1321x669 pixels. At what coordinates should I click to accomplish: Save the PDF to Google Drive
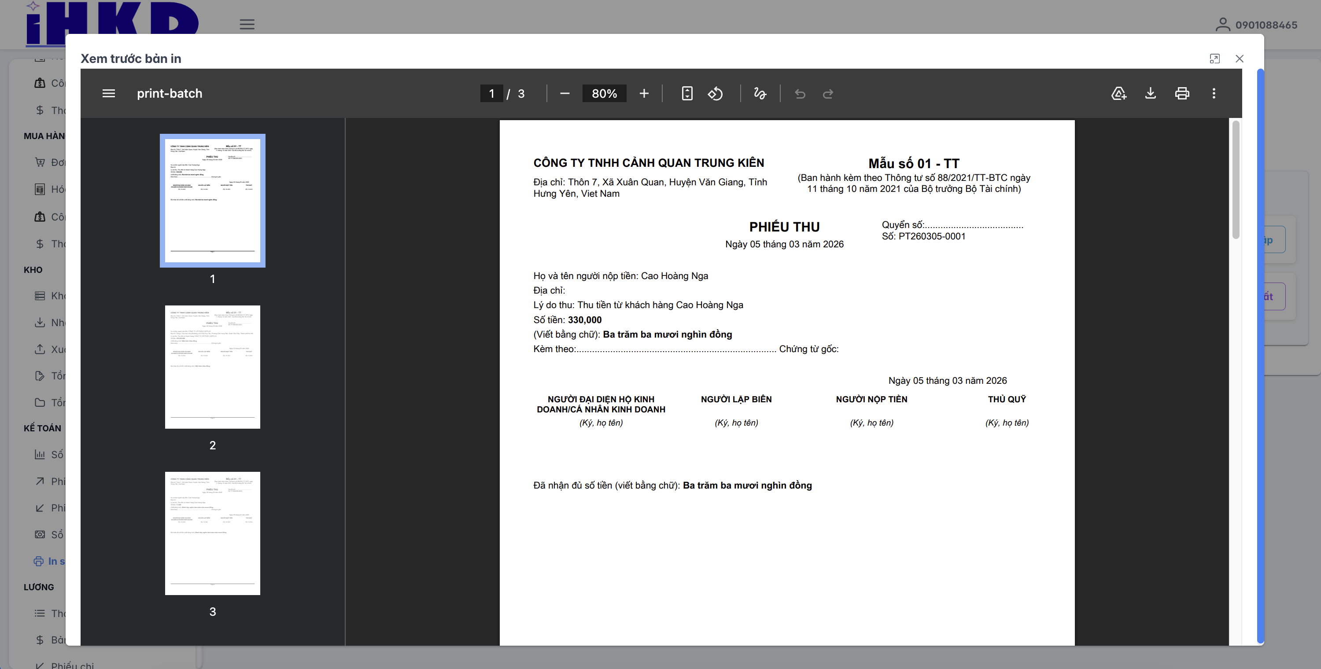[x=1118, y=93]
